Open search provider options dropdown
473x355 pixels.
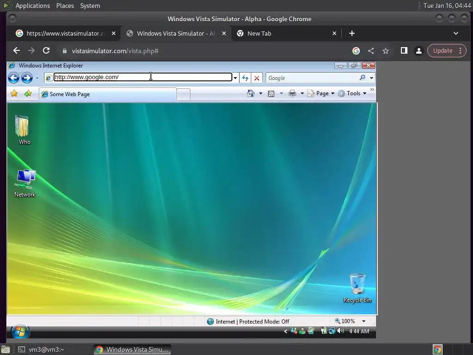pos(372,78)
